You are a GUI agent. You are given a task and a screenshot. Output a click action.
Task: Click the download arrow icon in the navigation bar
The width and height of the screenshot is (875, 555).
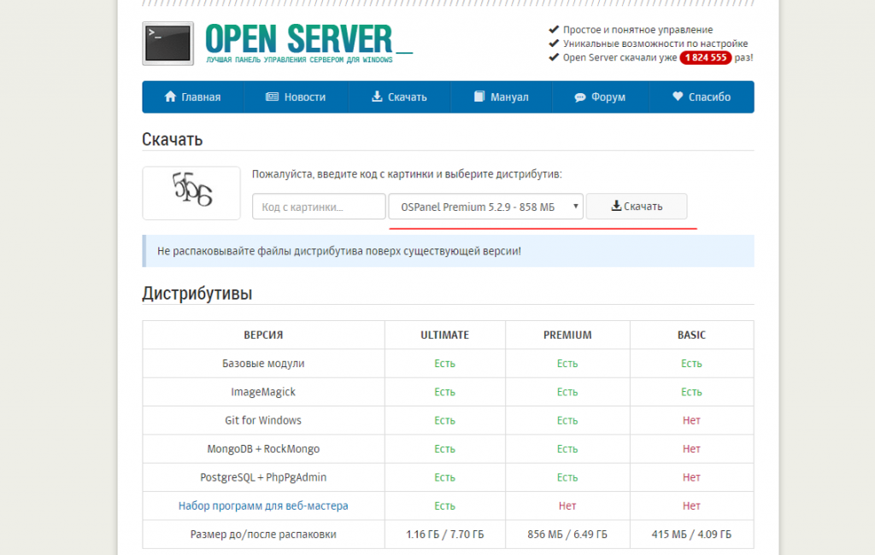coord(377,96)
